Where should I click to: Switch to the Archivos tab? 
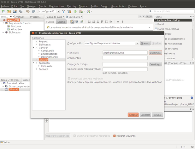coord(20,17)
